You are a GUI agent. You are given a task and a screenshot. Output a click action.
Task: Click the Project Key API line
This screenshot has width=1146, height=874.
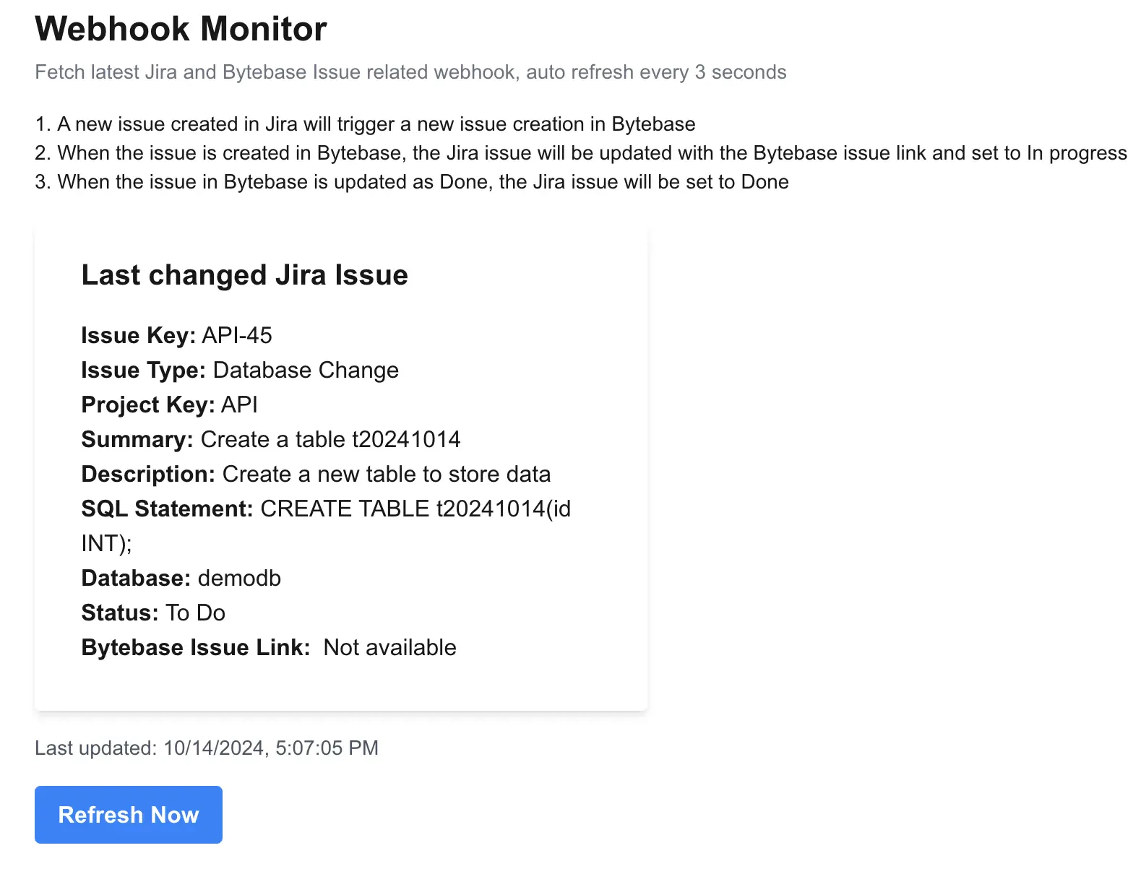(170, 404)
